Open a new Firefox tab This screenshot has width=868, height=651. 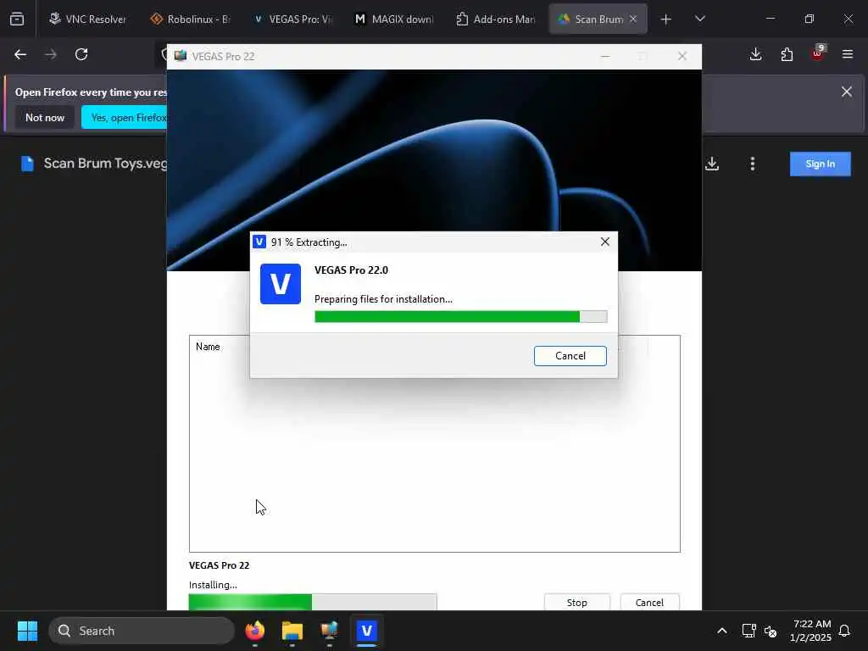pos(666,19)
